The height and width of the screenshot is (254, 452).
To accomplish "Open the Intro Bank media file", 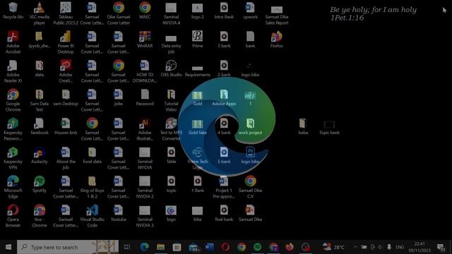I will click(224, 11).
